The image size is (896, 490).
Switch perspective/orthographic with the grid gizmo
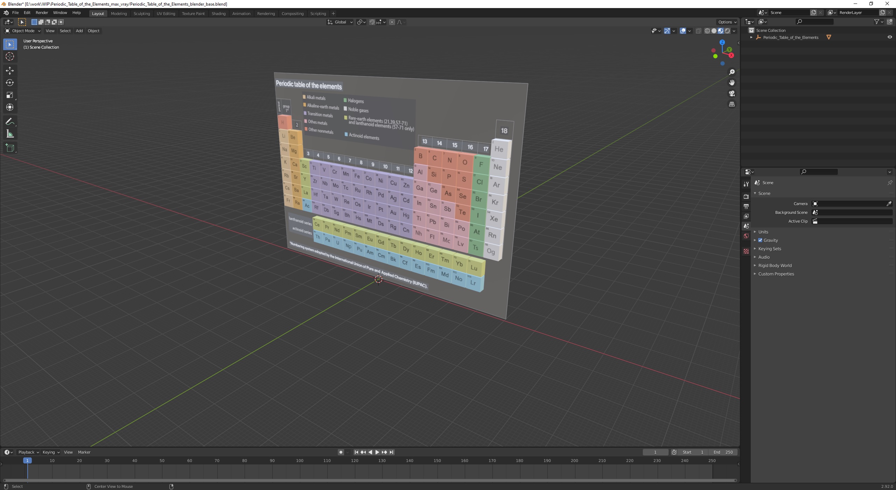(732, 104)
